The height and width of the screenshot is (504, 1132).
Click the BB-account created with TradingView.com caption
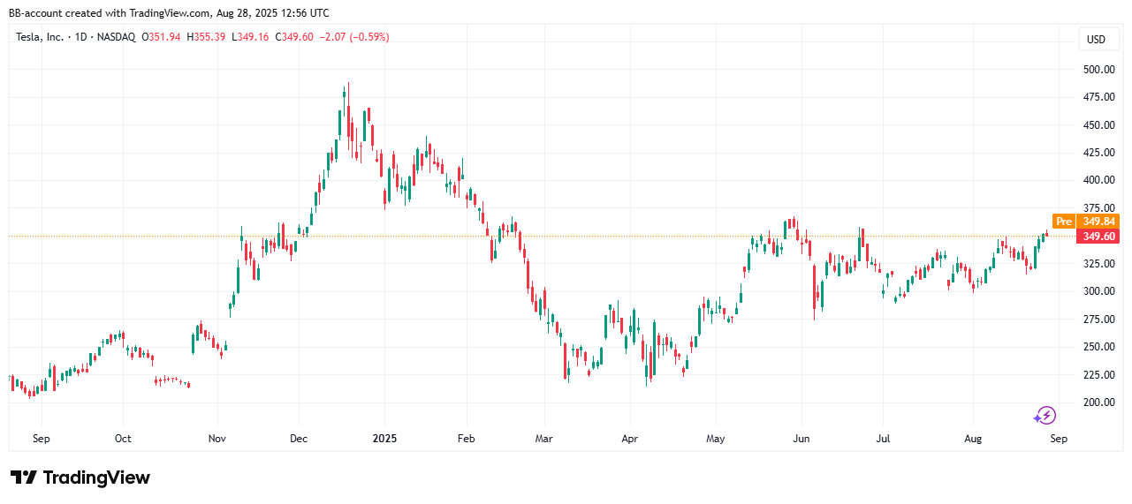169,13
